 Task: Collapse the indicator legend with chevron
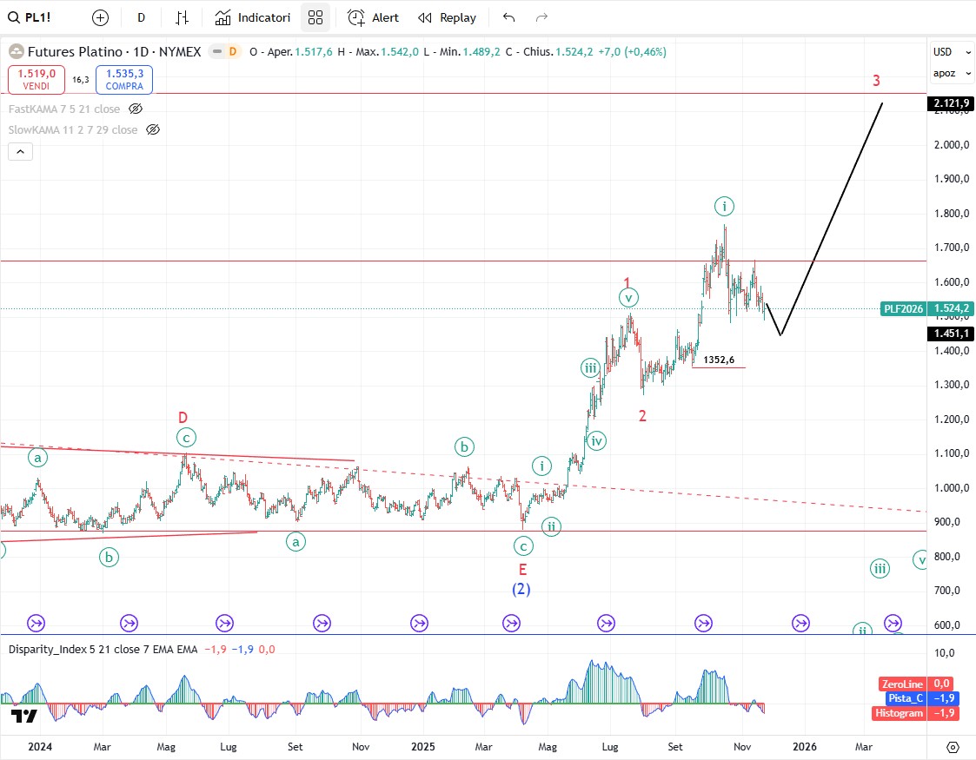21,152
